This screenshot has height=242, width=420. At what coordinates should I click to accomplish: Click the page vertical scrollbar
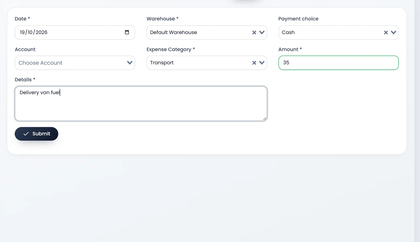click(x=417, y=121)
